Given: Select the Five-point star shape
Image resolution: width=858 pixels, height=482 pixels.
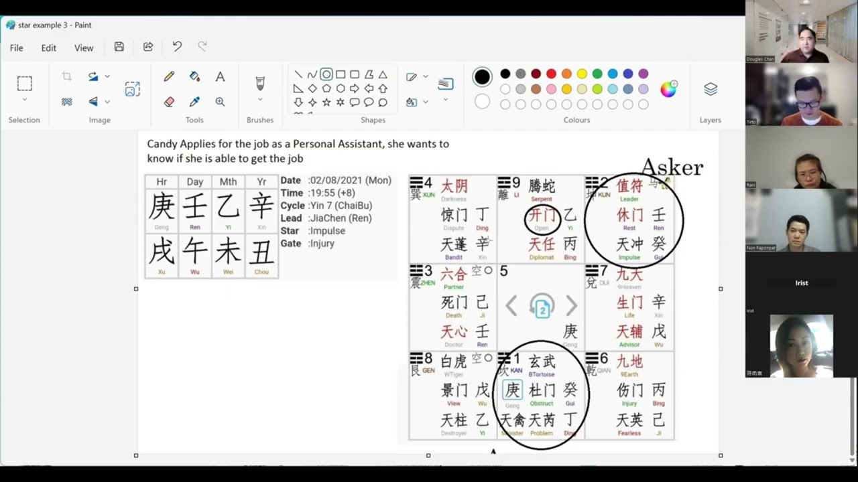Looking at the screenshot, I should [x=326, y=102].
